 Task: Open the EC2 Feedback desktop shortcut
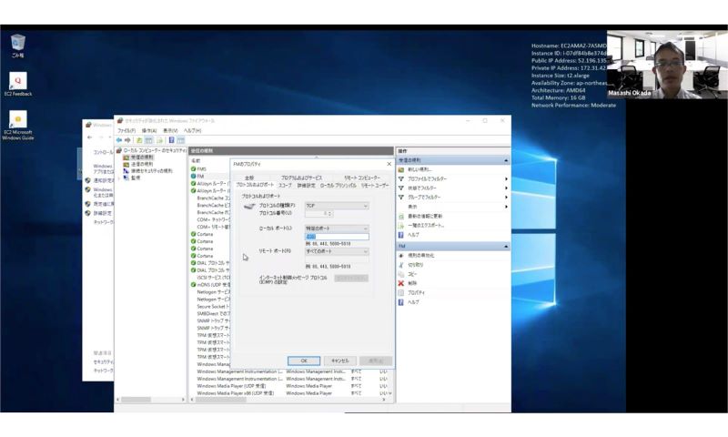tap(17, 84)
